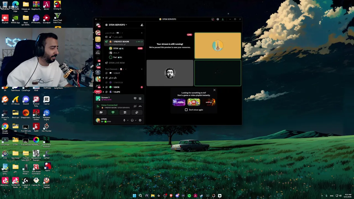Open NVIDIA App desktop shortcut

(x=15, y=19)
